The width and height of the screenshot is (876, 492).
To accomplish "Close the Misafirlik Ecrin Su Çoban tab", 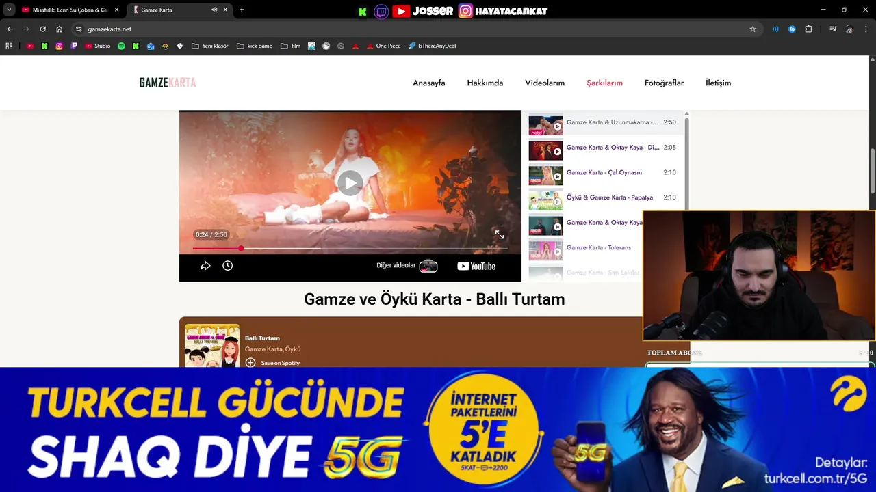I will (116, 10).
